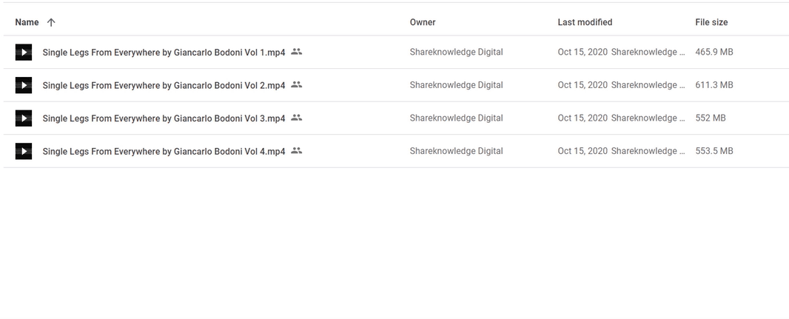Sort by the Last modified column header

(x=585, y=22)
